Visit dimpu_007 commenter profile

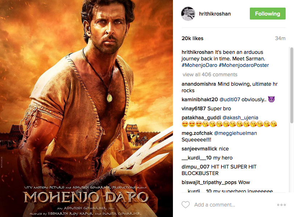click(x=195, y=167)
